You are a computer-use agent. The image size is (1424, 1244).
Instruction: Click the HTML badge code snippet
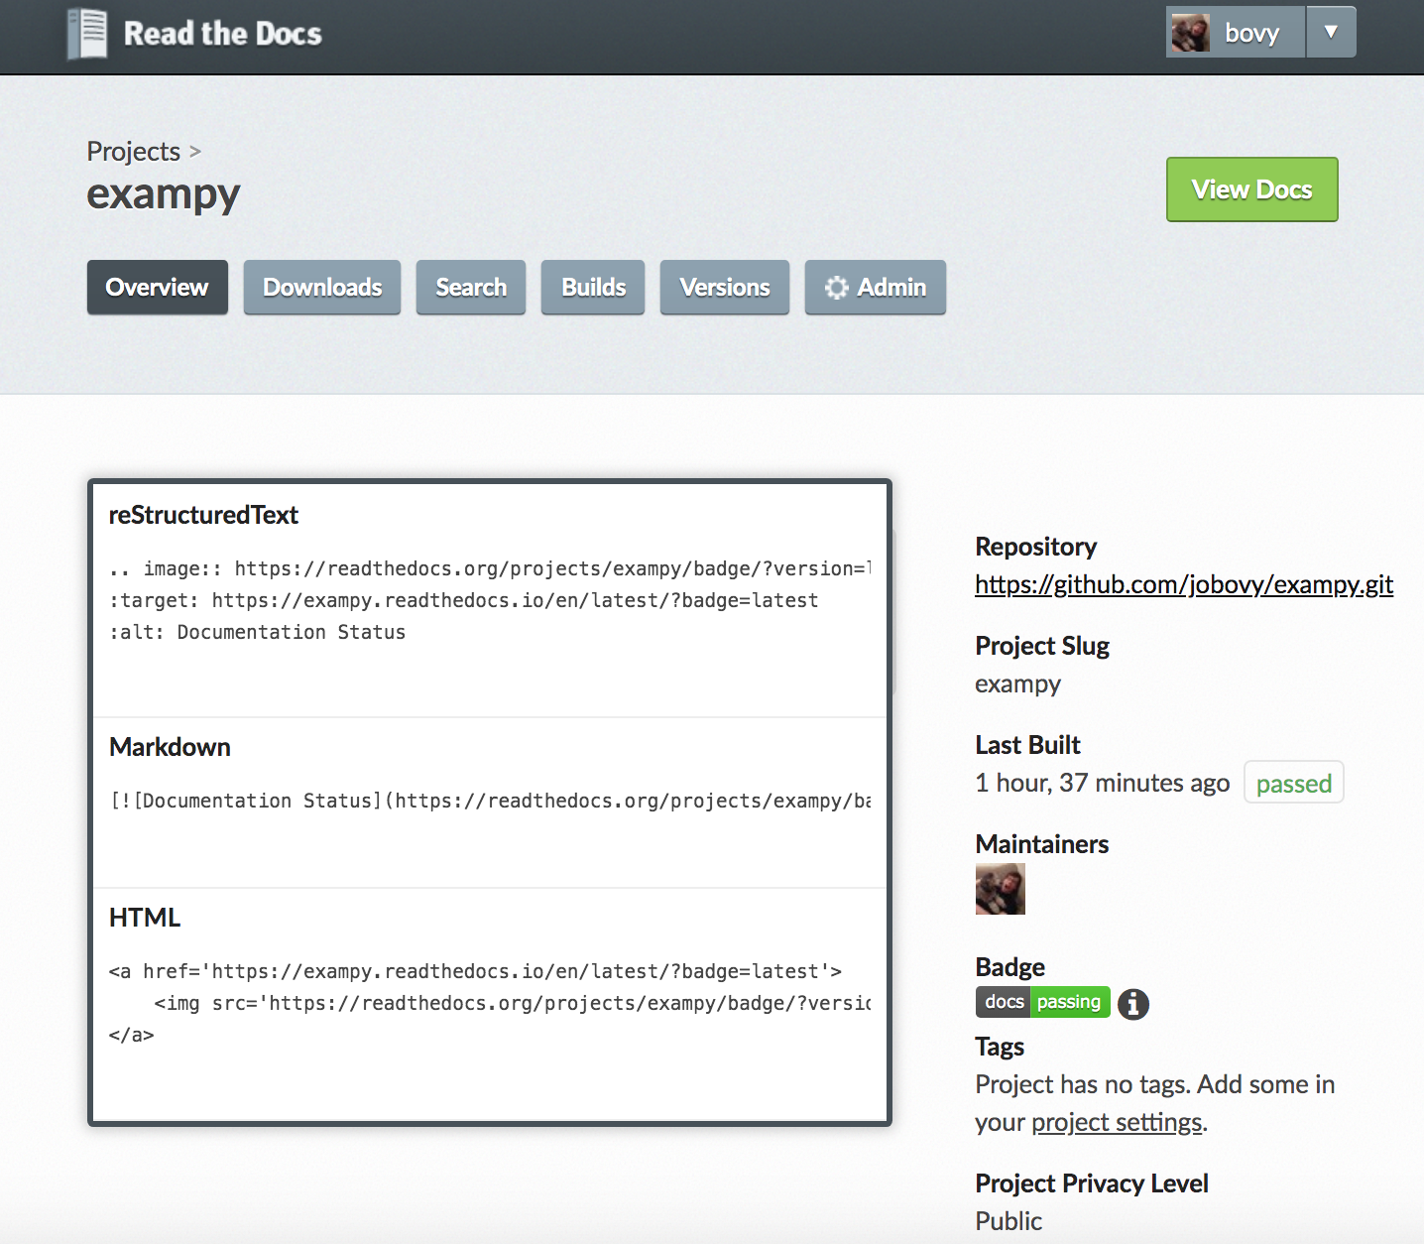[x=490, y=1003]
